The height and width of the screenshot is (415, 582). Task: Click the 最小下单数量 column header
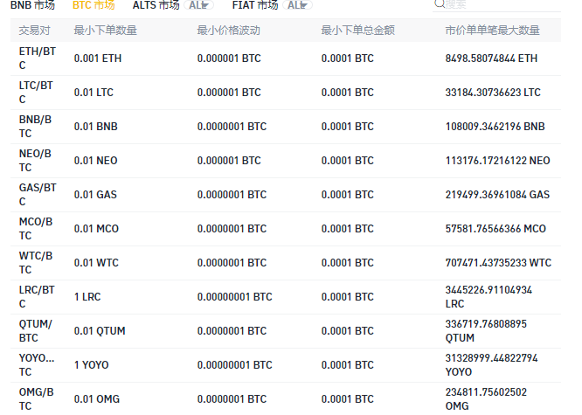[x=105, y=31]
